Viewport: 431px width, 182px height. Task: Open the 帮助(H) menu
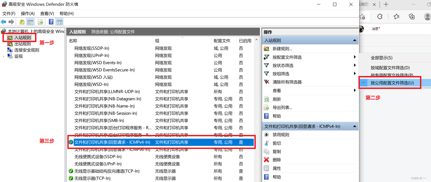[66, 13]
